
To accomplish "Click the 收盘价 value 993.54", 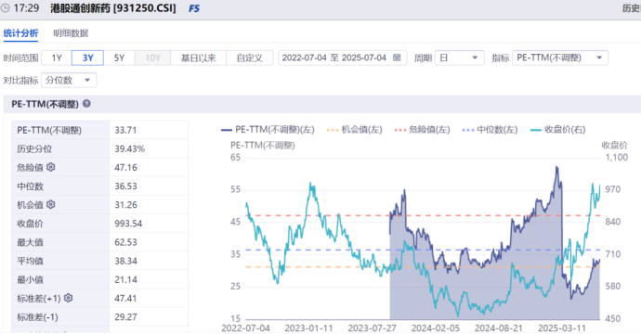I will 128,224.
